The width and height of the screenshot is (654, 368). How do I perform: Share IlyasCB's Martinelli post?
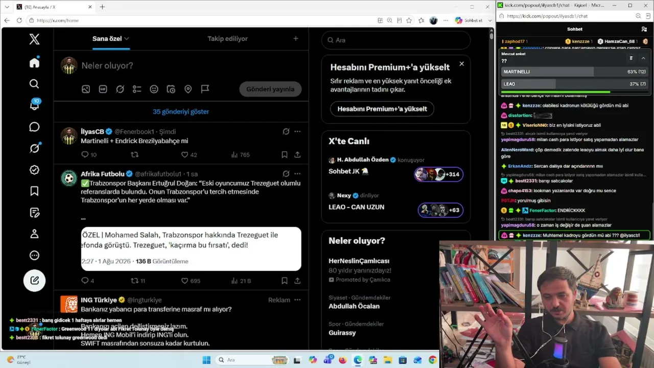(297, 154)
